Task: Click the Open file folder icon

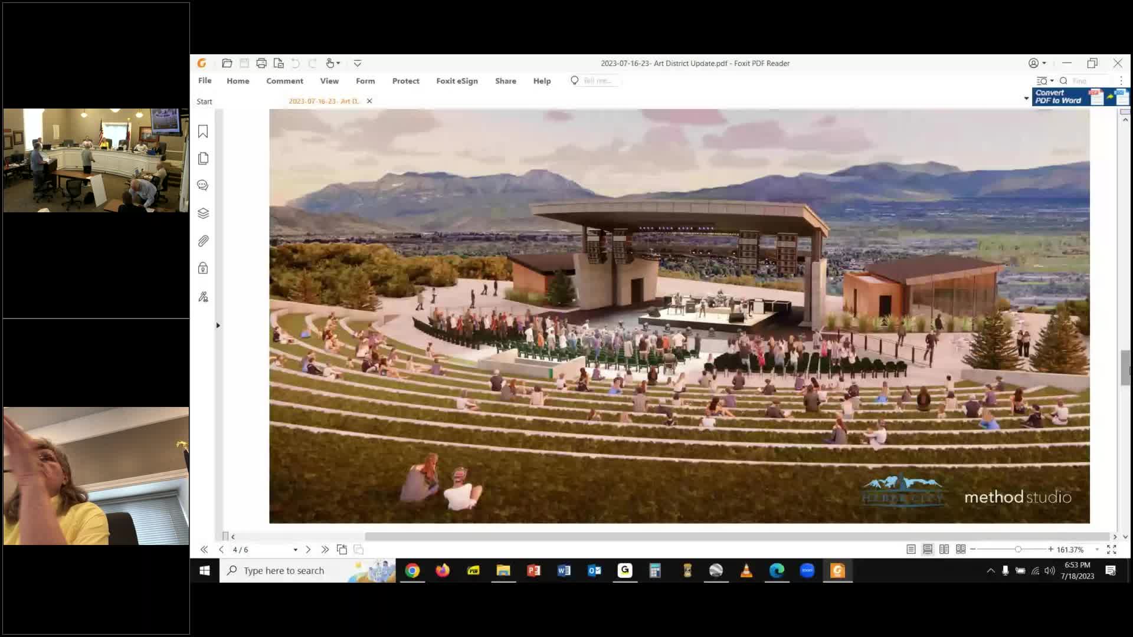Action: coord(227,63)
